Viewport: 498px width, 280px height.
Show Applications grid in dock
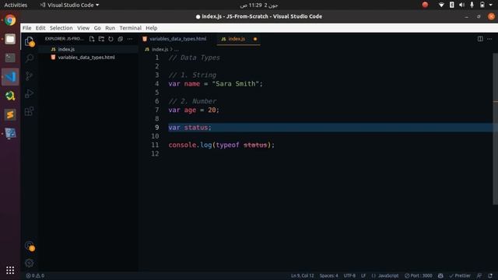(x=10, y=270)
